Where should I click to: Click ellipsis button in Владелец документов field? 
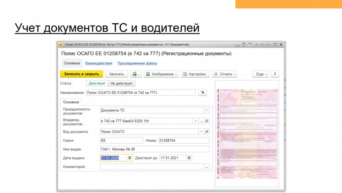coord(201,121)
